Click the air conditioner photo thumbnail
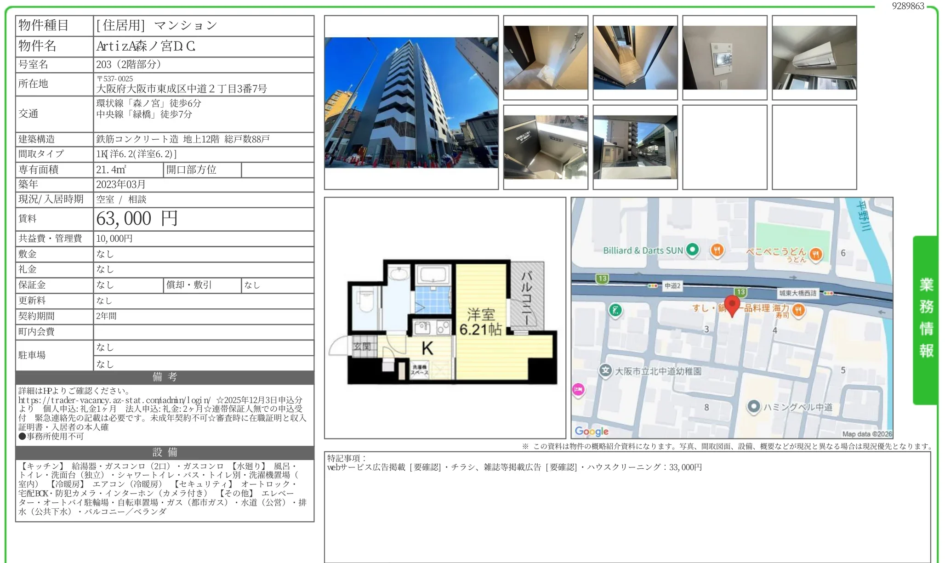This screenshot has height=563, width=945. tap(814, 57)
